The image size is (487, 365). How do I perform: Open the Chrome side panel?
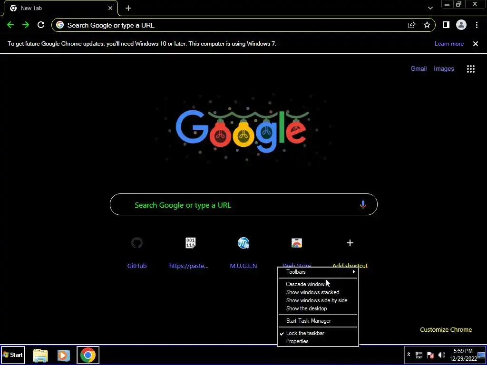446,25
